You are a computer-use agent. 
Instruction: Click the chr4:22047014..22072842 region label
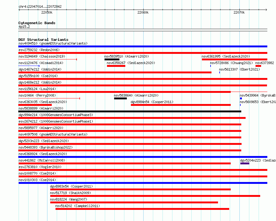click(40, 7)
